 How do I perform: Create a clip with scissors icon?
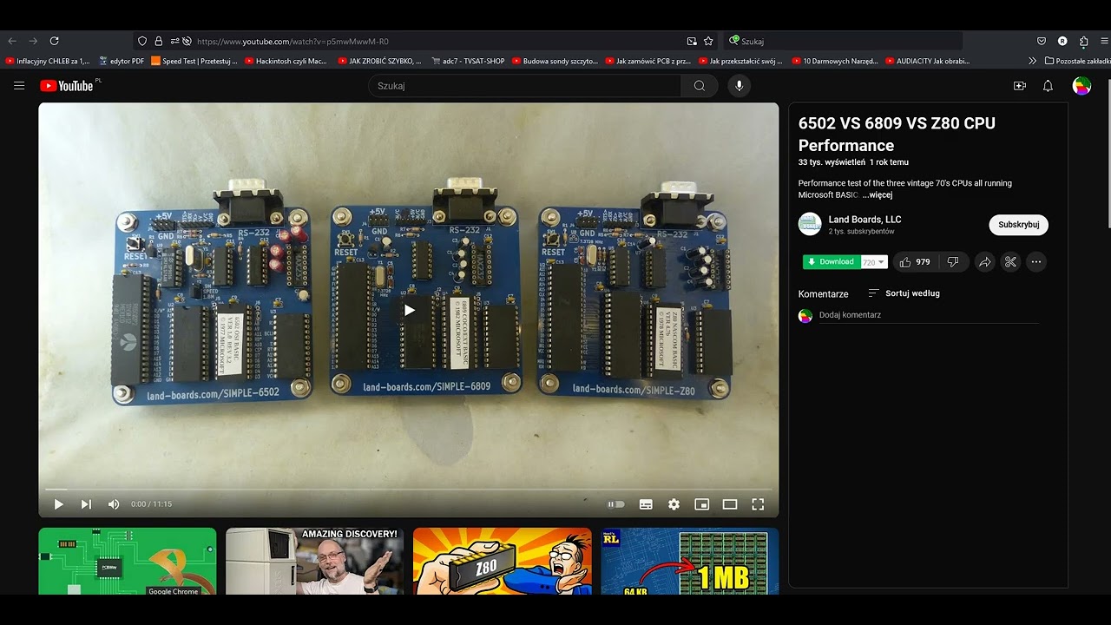(1010, 262)
